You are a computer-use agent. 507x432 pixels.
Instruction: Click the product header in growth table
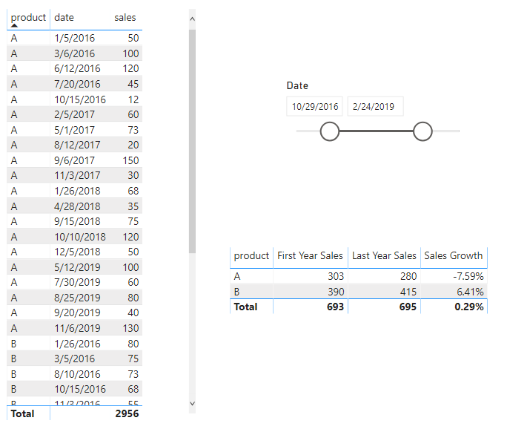[251, 256]
